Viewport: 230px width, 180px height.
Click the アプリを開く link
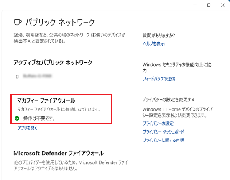[x=28, y=128]
